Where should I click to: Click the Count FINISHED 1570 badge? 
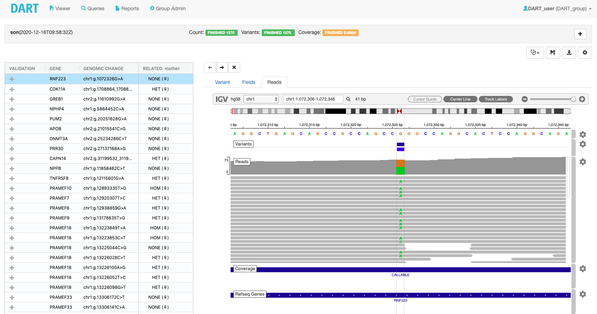click(x=221, y=33)
